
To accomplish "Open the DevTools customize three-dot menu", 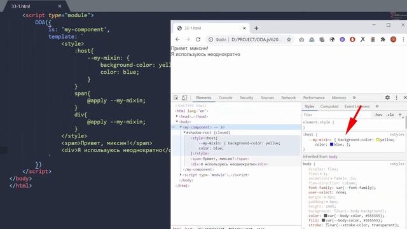I will (x=396, y=97).
